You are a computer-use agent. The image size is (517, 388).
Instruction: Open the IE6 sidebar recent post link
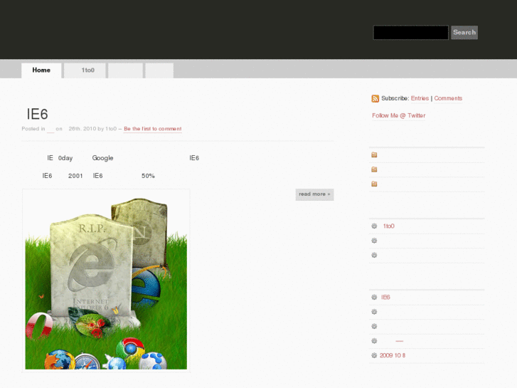click(x=385, y=297)
